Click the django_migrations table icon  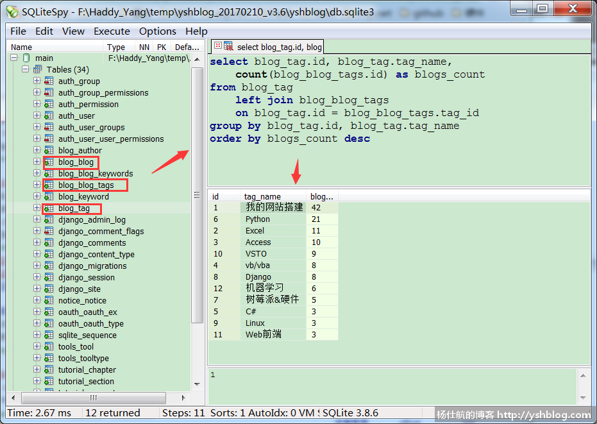coord(49,266)
